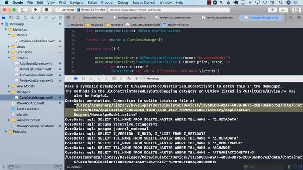
Task: Go back in editor history
Action: click(74, 18)
